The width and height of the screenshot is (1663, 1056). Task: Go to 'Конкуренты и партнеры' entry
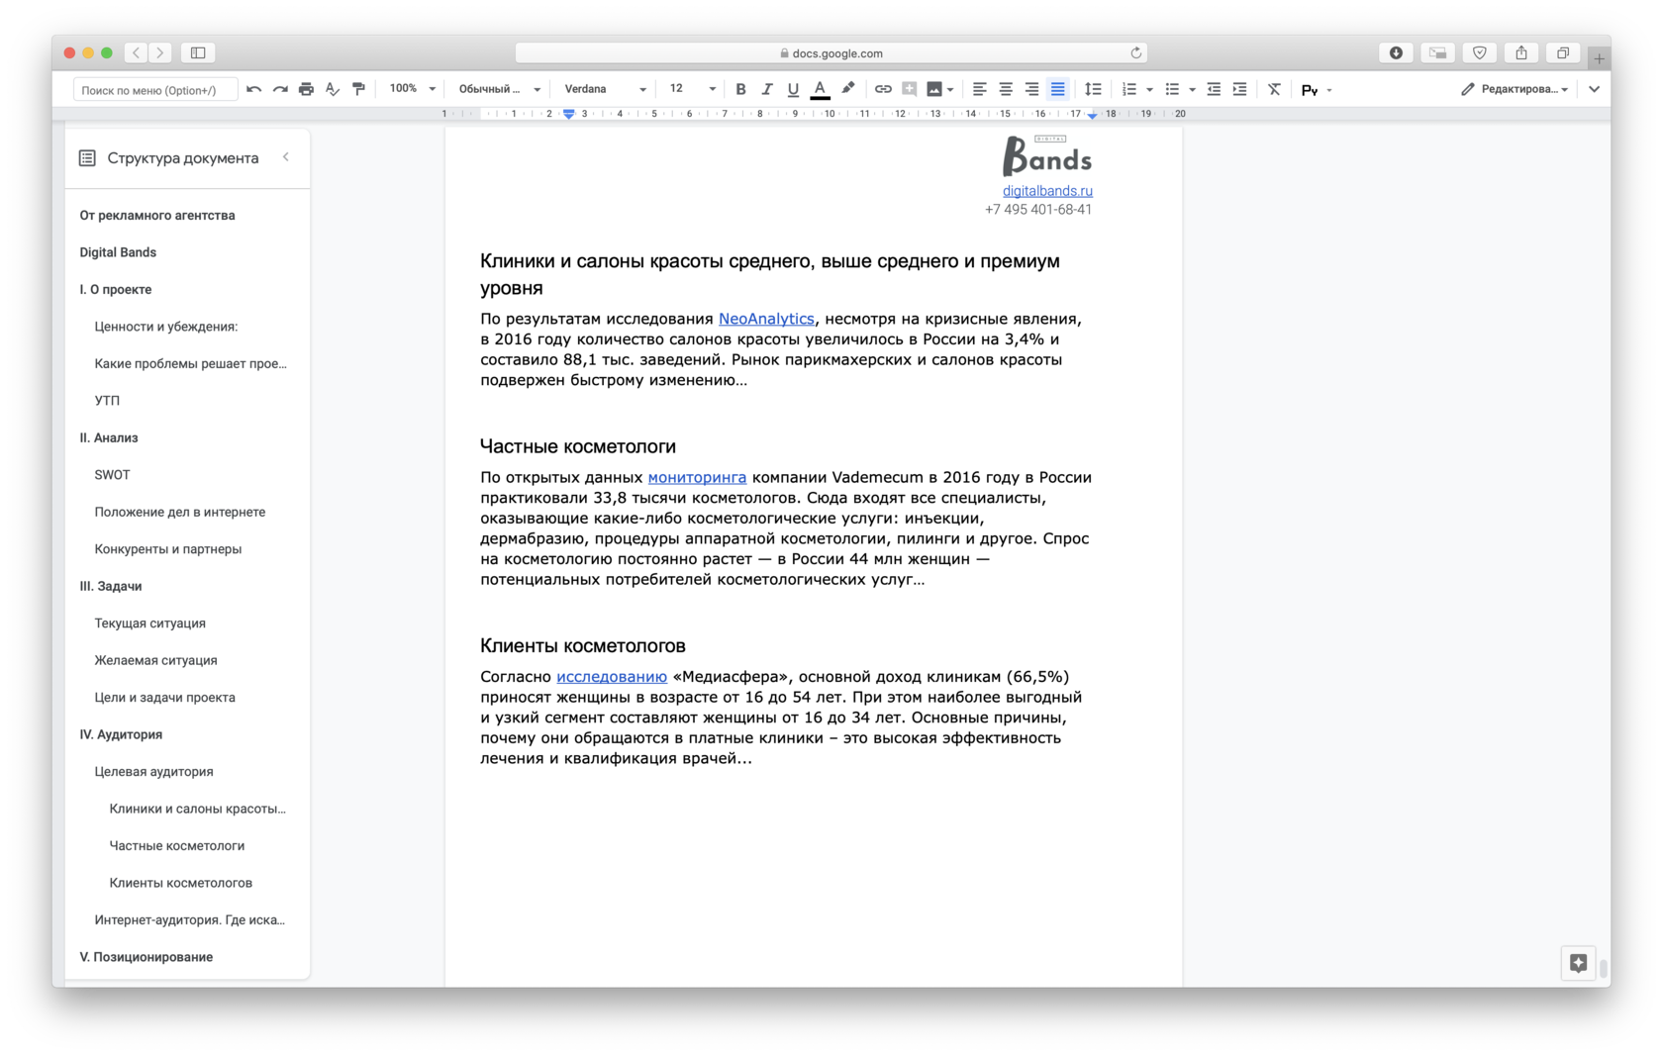[x=168, y=549]
